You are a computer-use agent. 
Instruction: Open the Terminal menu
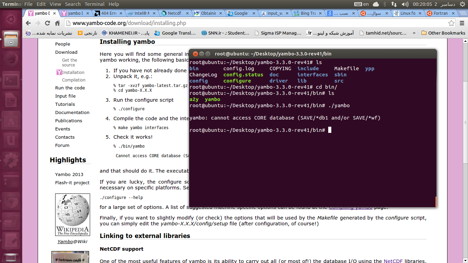pos(95,4)
